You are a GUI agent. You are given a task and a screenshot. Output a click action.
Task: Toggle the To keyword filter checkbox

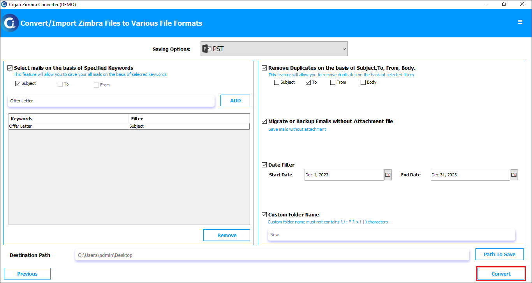[x=60, y=84]
